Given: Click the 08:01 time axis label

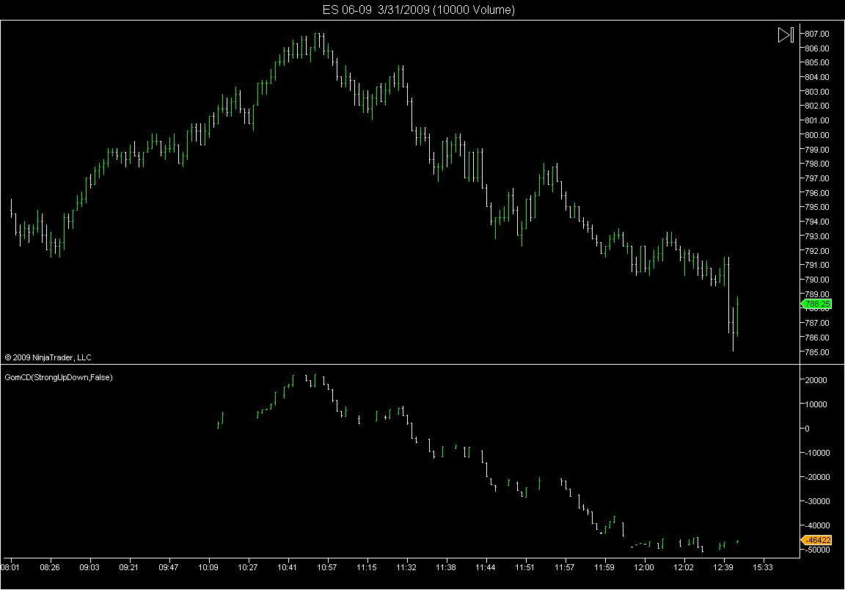Looking at the screenshot, I should [x=10, y=567].
